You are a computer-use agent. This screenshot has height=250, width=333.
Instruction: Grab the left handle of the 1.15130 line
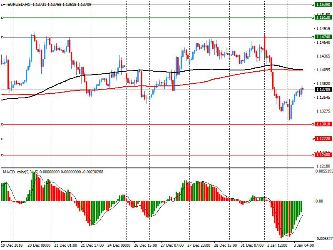(2, 18)
